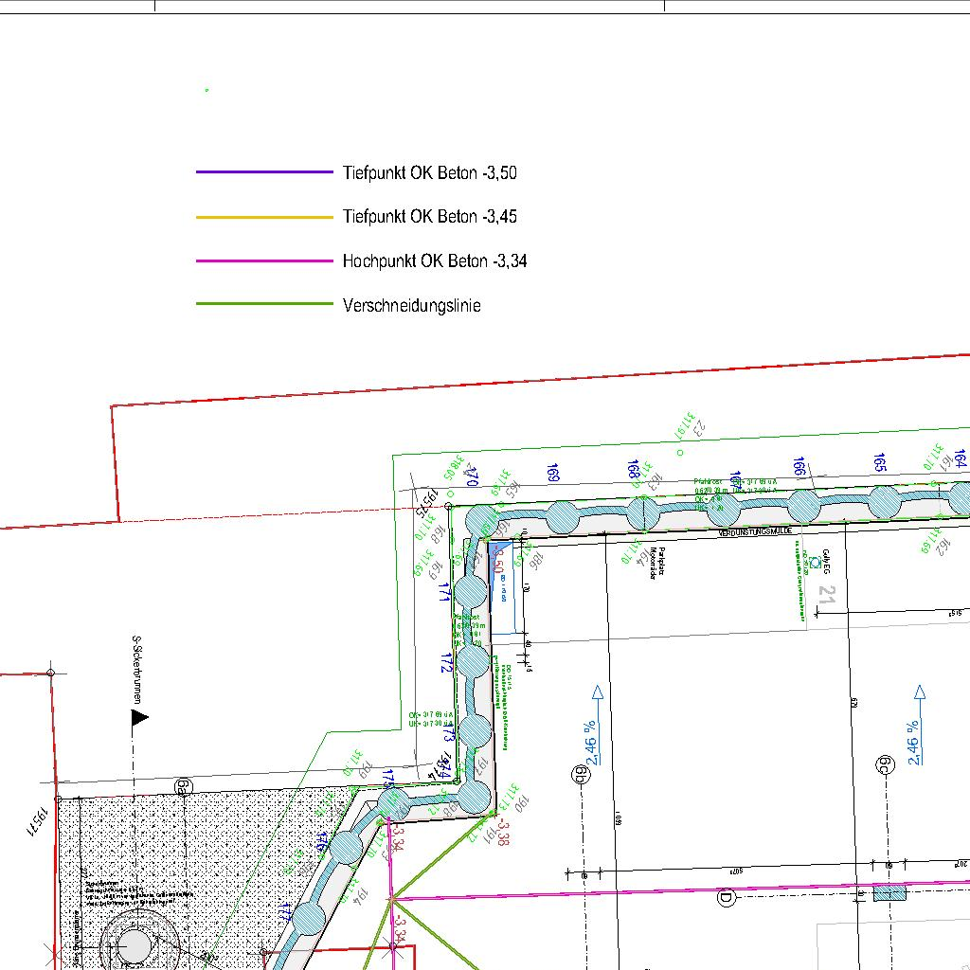
Task: Click the yellow Tiefpunkt -3,45 legend line
Action: 264,217
